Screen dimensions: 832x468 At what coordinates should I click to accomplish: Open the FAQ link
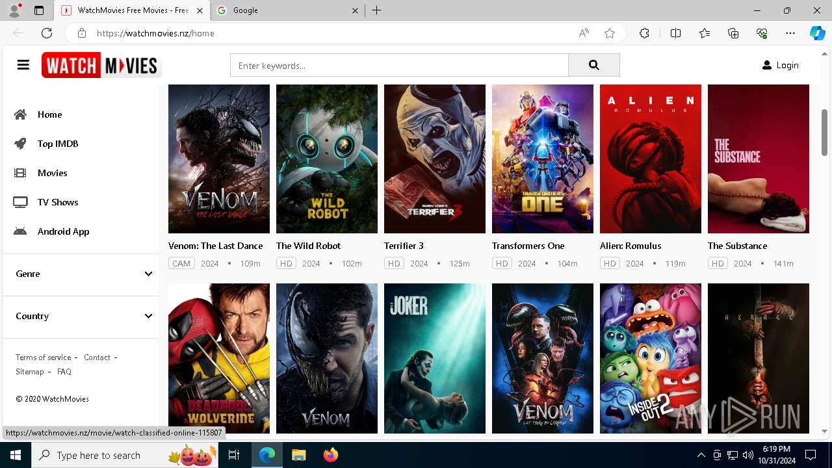[64, 372]
